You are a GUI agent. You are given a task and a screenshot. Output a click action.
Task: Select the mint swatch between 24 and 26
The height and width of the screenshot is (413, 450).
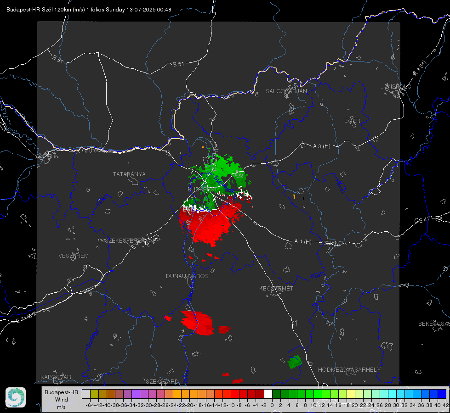376,394
